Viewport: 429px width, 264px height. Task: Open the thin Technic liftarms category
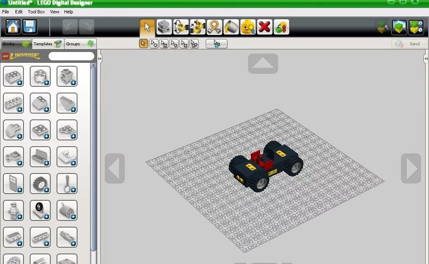tap(40, 237)
